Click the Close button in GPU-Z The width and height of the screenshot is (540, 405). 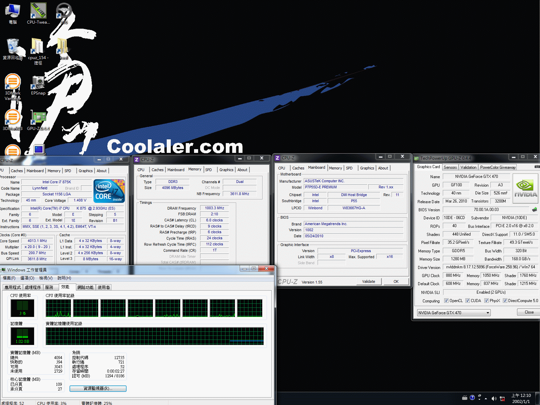pyautogui.click(x=529, y=312)
